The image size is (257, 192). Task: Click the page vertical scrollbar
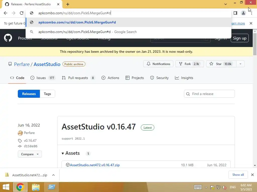(x=255, y=44)
